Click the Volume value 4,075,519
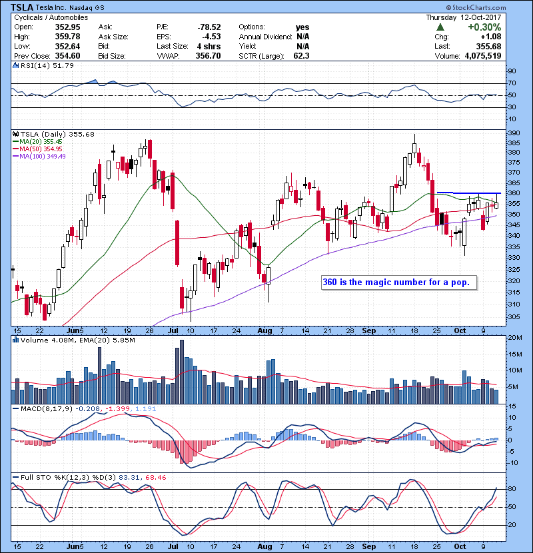This screenshot has width=533, height=553. (x=483, y=56)
